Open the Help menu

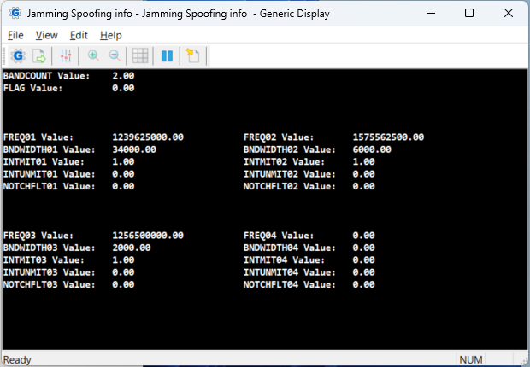click(x=111, y=35)
